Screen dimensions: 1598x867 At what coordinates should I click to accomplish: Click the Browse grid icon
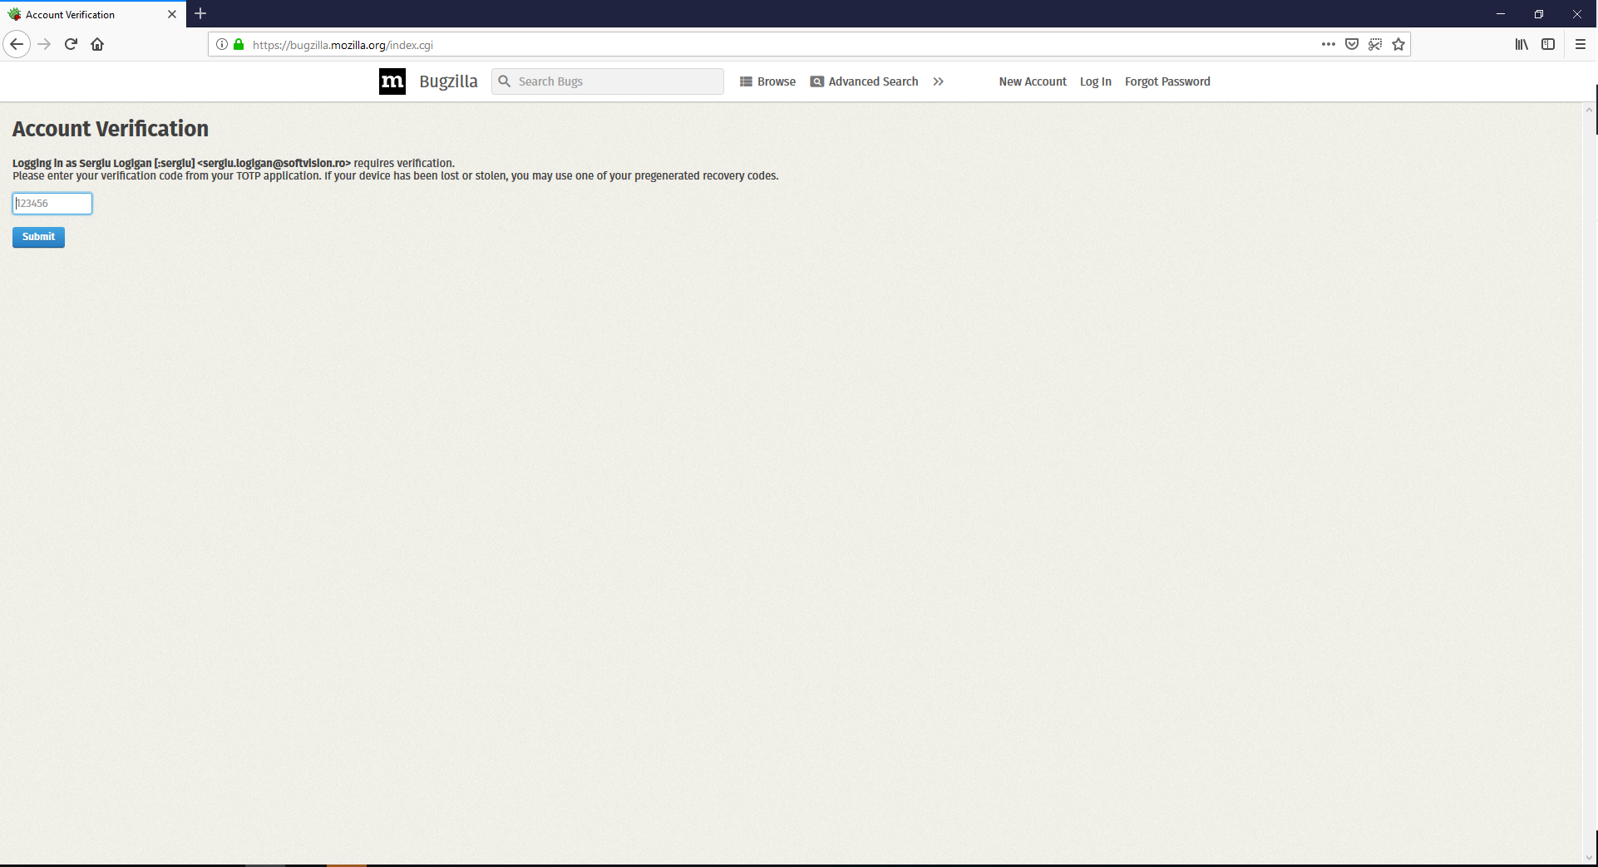point(746,81)
